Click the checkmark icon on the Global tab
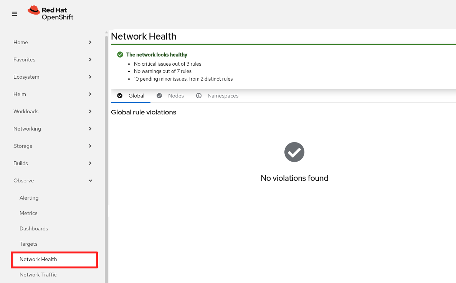Image resolution: width=456 pixels, height=283 pixels. 120,96
